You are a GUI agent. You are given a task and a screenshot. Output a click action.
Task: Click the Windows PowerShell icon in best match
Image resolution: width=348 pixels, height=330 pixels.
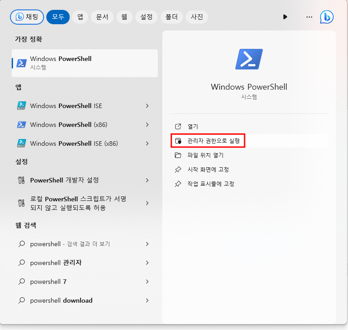22,63
